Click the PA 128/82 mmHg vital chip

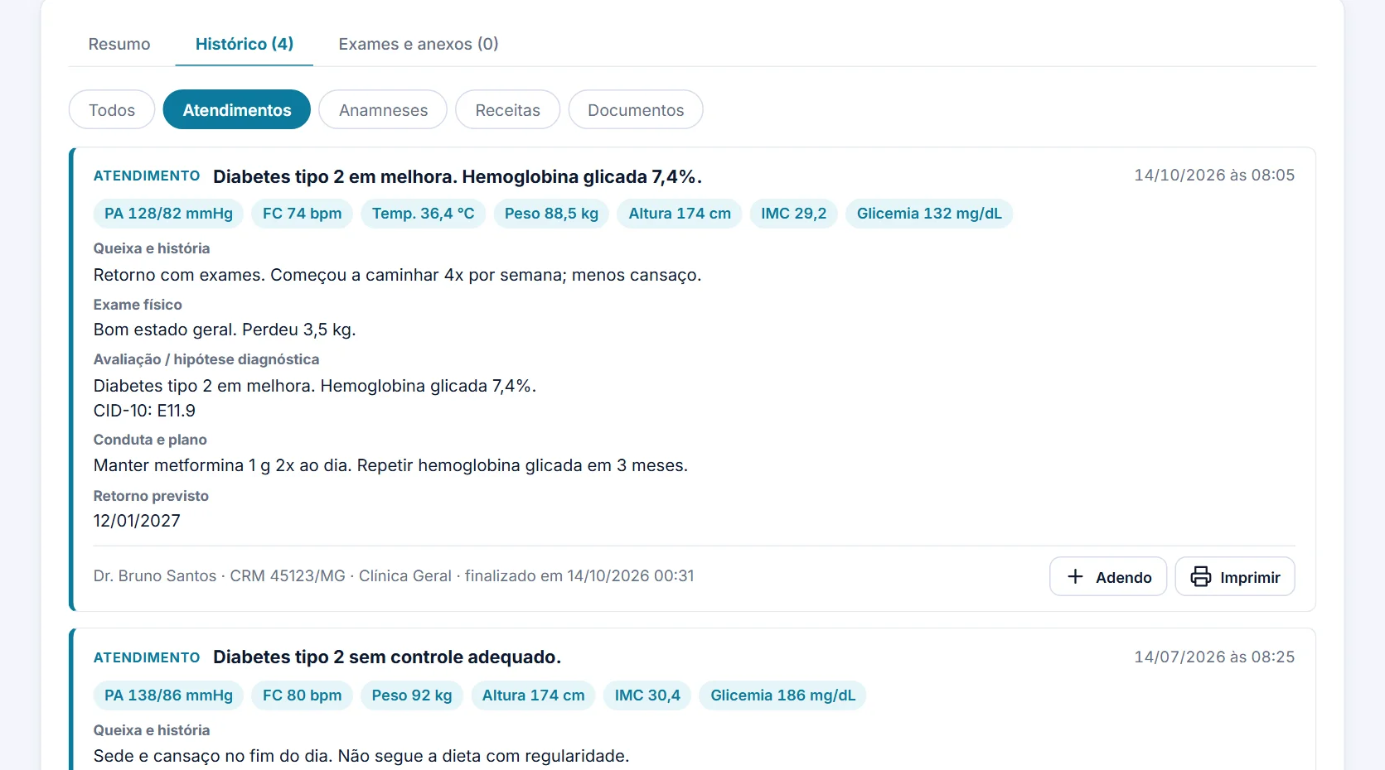tap(169, 214)
